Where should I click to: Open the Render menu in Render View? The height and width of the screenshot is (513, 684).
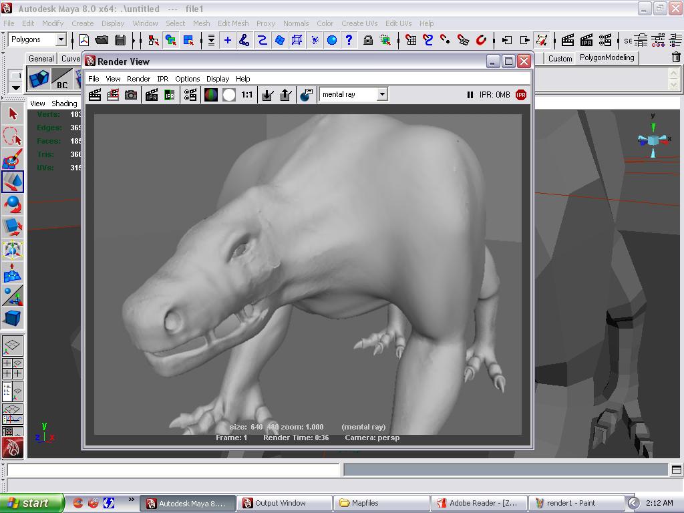click(x=138, y=79)
